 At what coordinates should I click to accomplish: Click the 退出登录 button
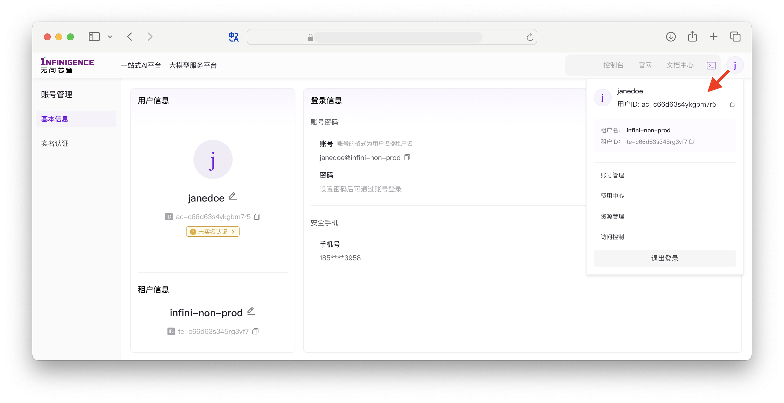click(665, 258)
